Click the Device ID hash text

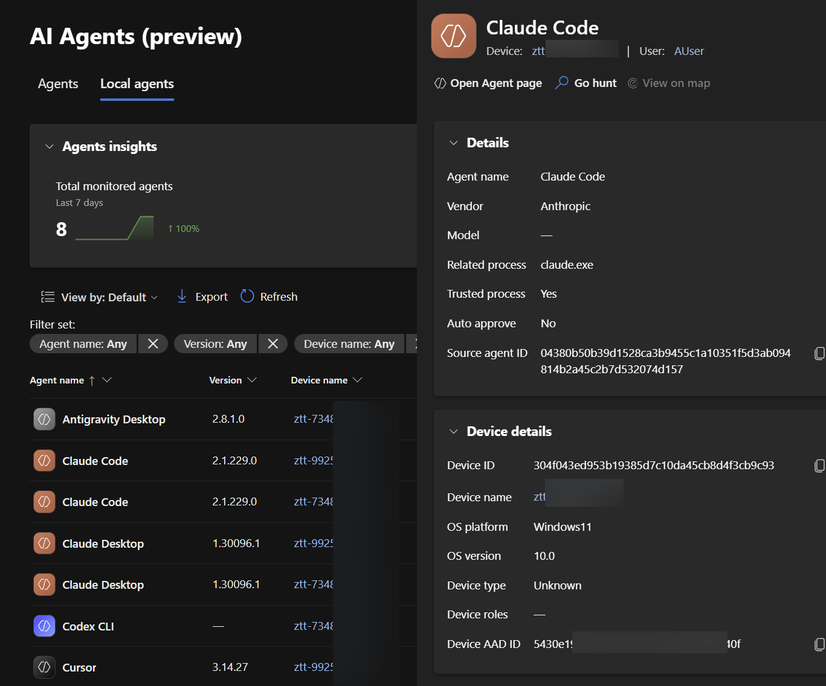tap(654, 466)
